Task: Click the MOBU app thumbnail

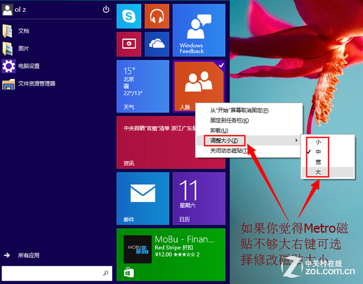Action: [137, 249]
